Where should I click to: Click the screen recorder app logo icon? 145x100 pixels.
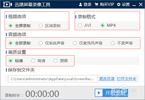pos(7,4)
